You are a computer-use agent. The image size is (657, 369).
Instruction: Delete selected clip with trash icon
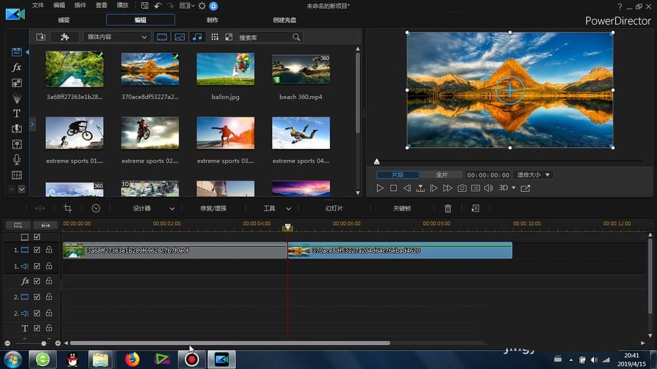pos(448,208)
